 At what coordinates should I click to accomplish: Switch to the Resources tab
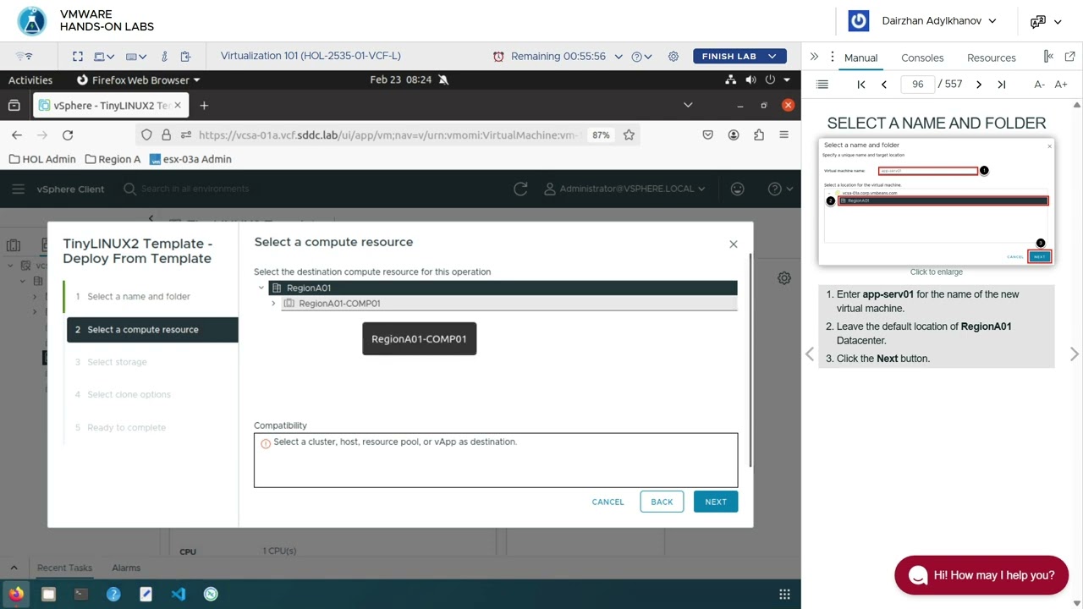[992, 58]
